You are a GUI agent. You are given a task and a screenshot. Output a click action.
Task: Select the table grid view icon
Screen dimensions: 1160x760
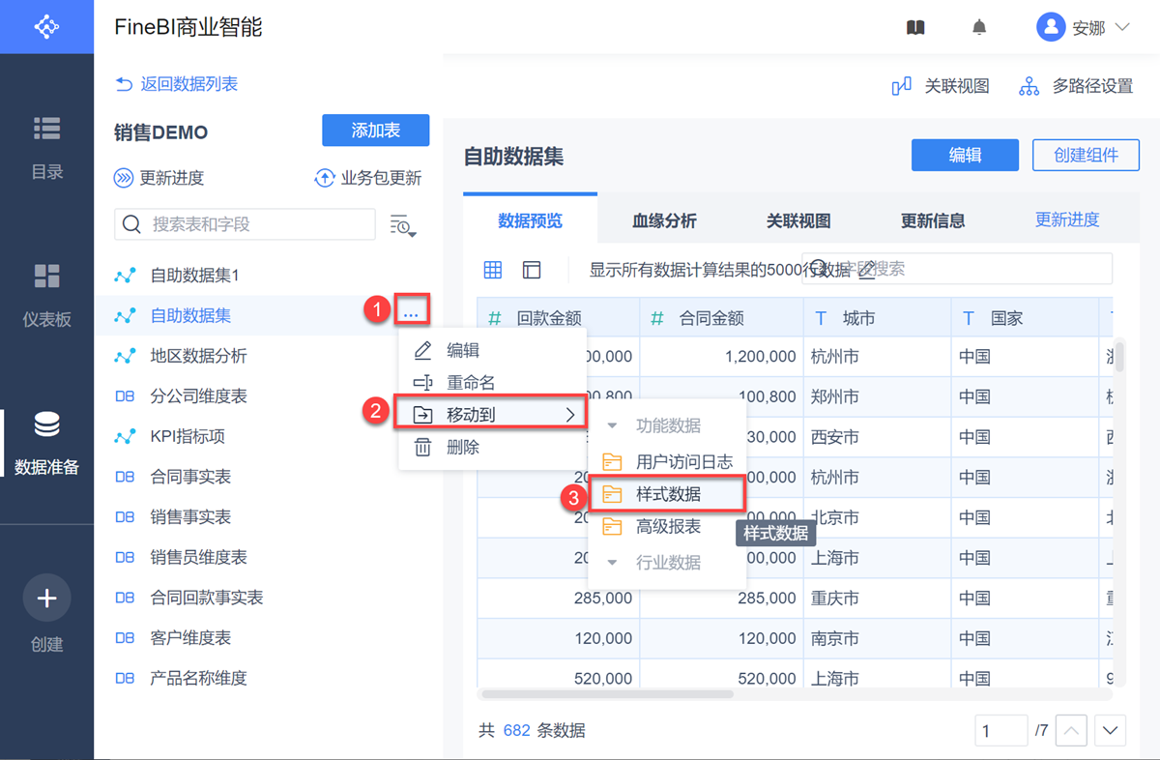pos(493,270)
